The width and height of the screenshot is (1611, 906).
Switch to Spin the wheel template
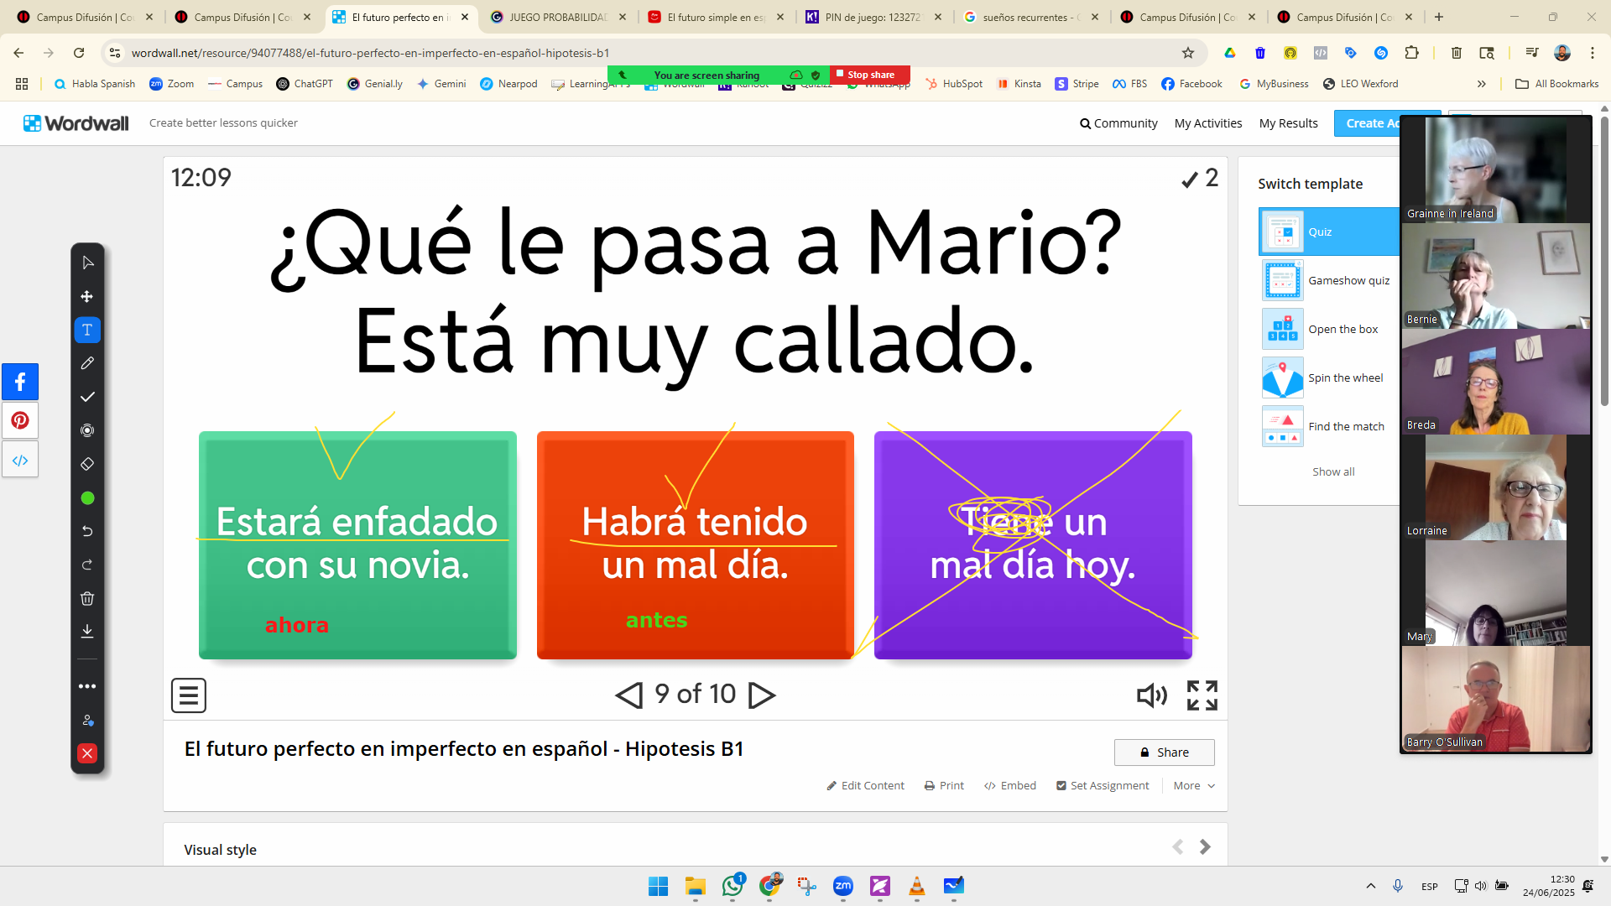pyautogui.click(x=1329, y=377)
